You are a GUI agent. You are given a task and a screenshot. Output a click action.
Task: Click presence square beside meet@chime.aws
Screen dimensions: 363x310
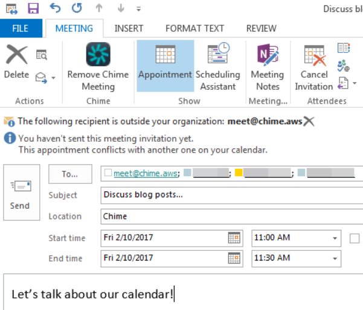tap(108, 172)
